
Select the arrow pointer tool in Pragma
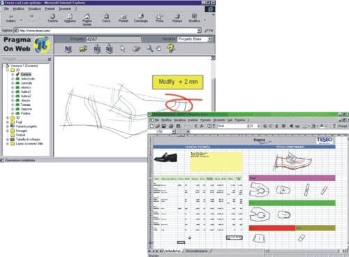click(x=123, y=48)
